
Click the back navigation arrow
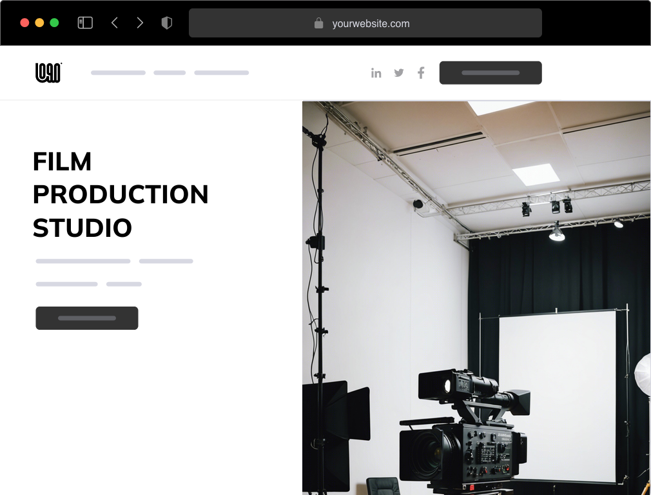tap(115, 22)
